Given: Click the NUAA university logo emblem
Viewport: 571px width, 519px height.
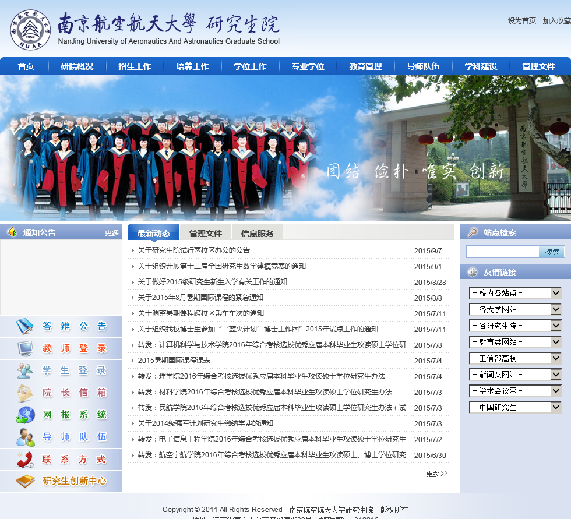Looking at the screenshot, I should coord(30,30).
